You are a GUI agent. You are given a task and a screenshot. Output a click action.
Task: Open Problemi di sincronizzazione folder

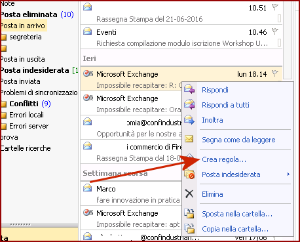39,92
